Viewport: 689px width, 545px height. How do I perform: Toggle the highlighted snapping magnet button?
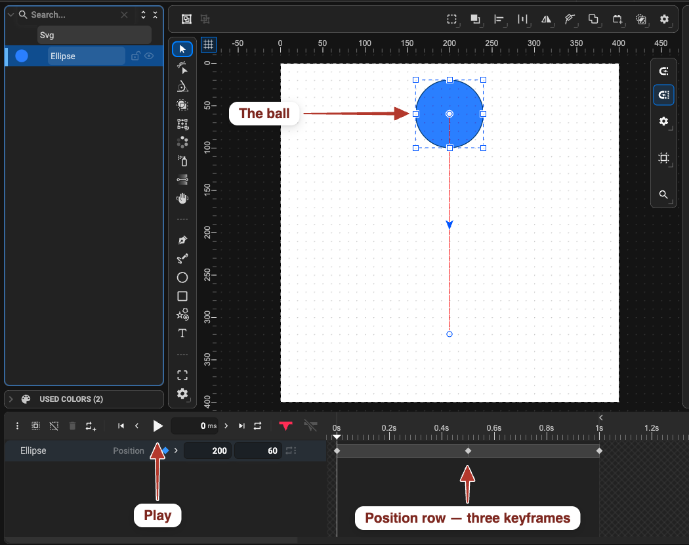click(663, 95)
